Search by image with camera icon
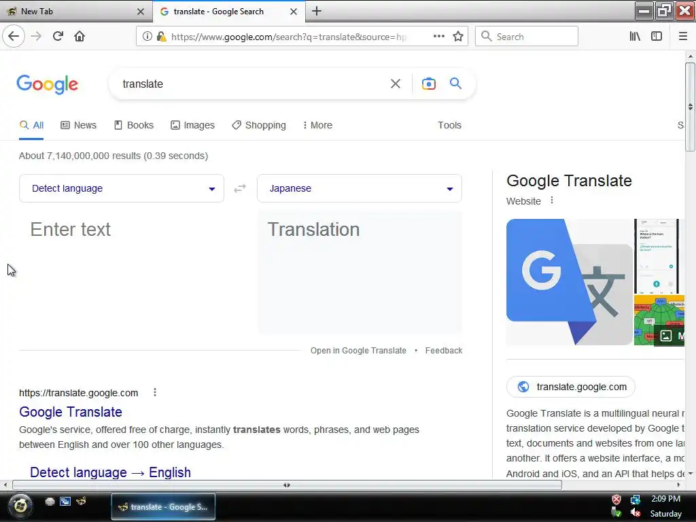This screenshot has height=522, width=696. pyautogui.click(x=428, y=84)
